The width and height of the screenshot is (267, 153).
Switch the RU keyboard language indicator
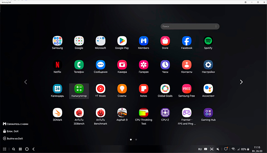(x=200, y=149)
